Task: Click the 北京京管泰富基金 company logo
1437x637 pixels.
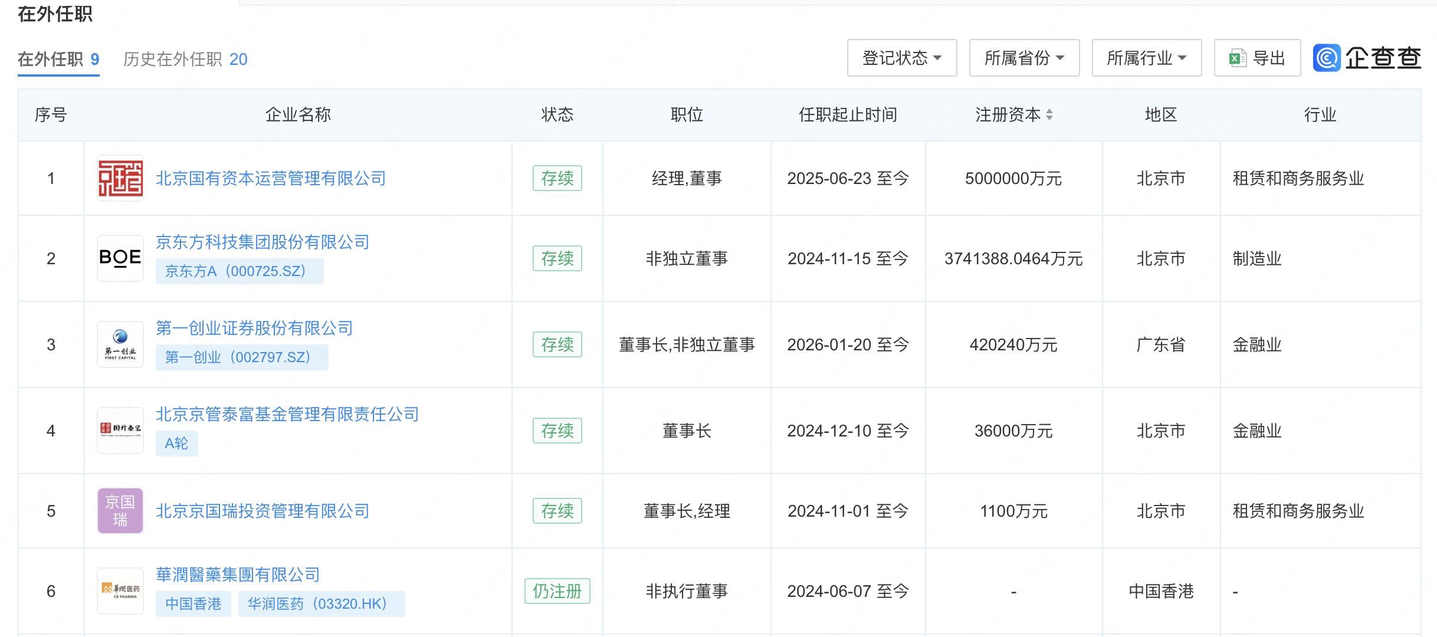Action: (x=120, y=431)
